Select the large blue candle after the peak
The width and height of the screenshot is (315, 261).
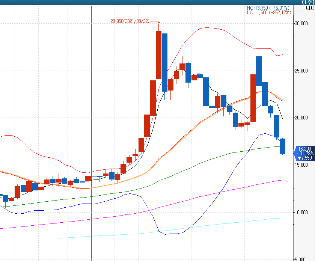pyautogui.click(x=164, y=62)
